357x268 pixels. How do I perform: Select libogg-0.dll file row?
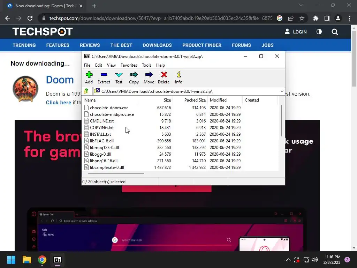click(x=98, y=154)
